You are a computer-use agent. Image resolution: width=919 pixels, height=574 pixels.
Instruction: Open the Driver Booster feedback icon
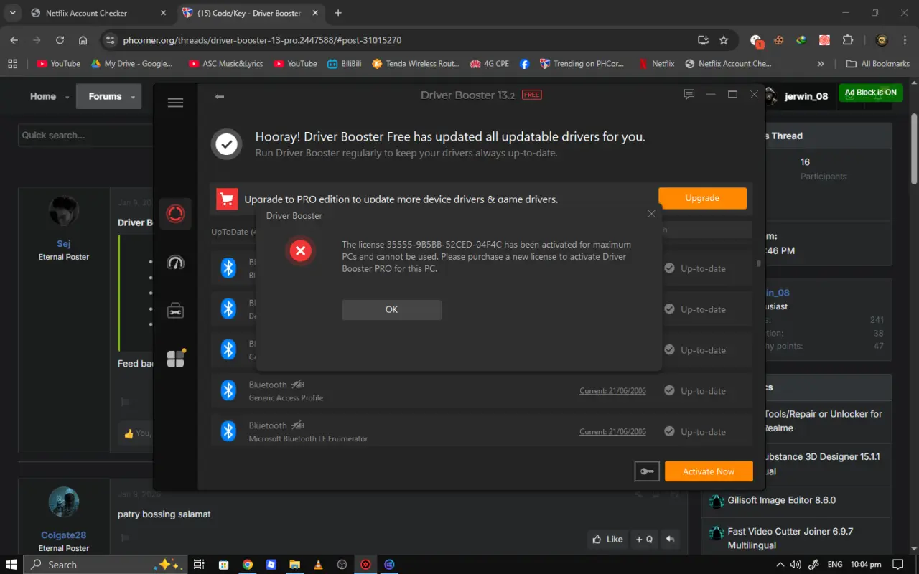pos(689,95)
